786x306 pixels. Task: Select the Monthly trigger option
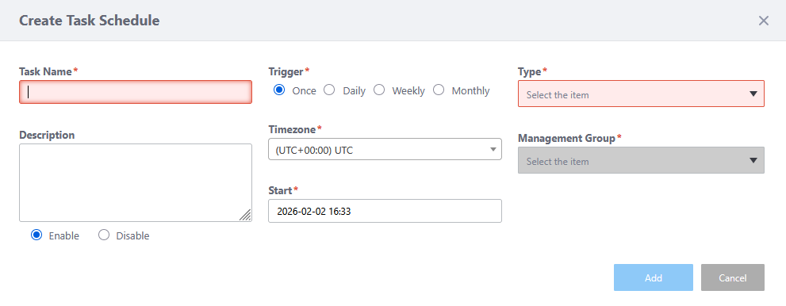point(439,90)
